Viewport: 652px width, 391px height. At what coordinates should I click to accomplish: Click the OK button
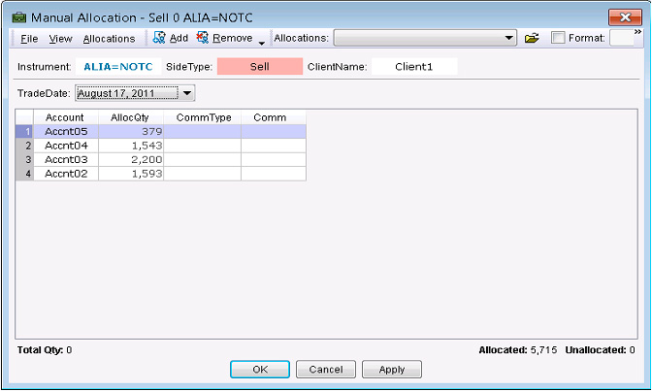point(259,370)
